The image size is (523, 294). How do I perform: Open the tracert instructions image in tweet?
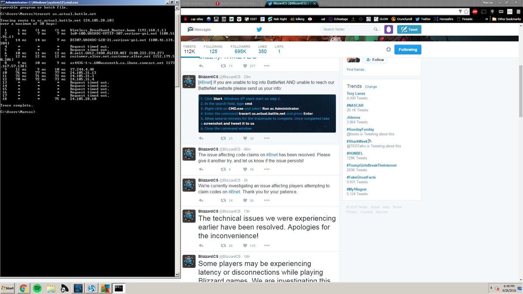pyautogui.click(x=267, y=113)
